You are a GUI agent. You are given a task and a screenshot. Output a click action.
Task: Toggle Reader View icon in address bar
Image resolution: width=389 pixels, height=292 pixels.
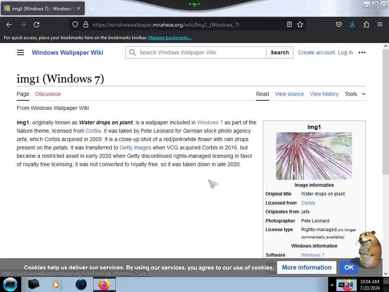289,24
